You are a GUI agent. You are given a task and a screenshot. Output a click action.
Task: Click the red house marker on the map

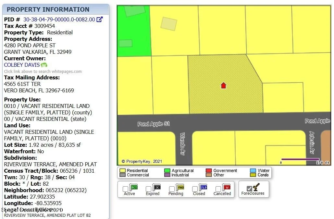pos(223,86)
